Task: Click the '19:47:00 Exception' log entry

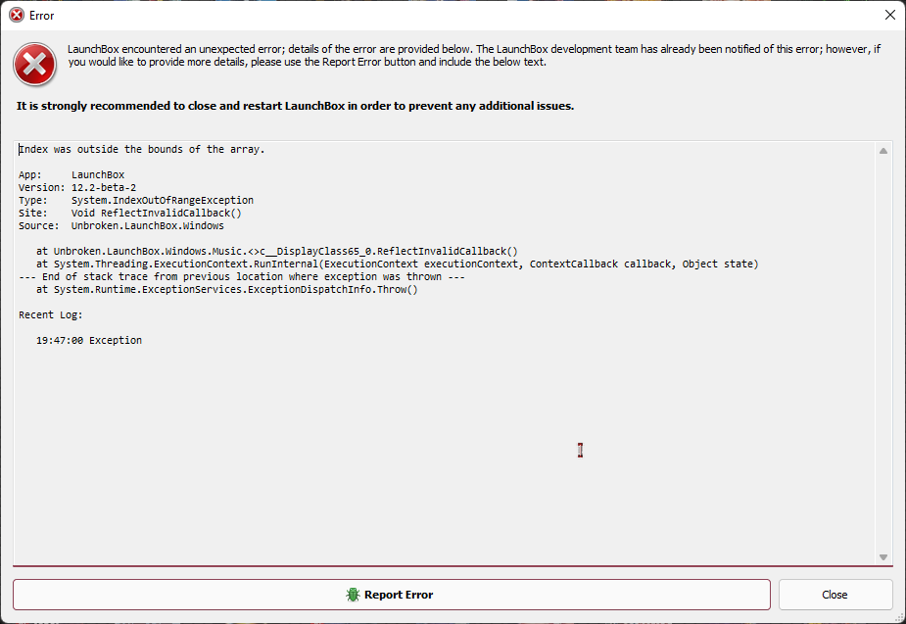Action: point(89,340)
